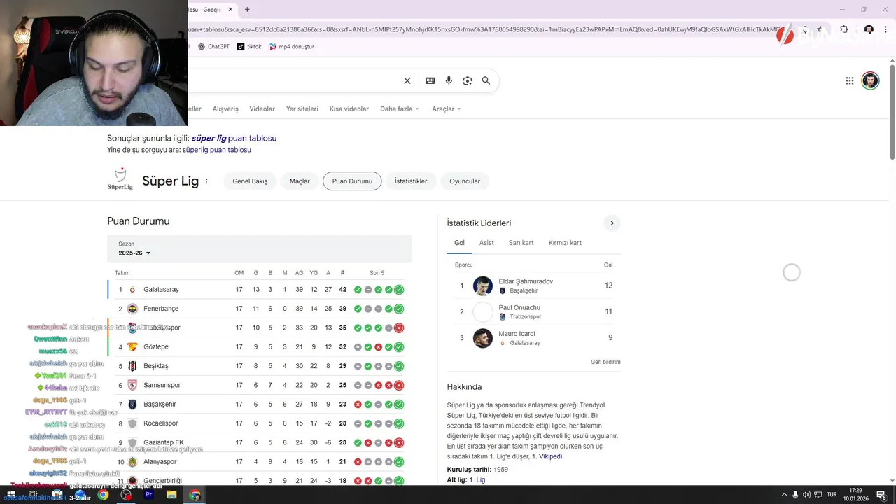Click the Alanyaspor team name

coord(160,462)
